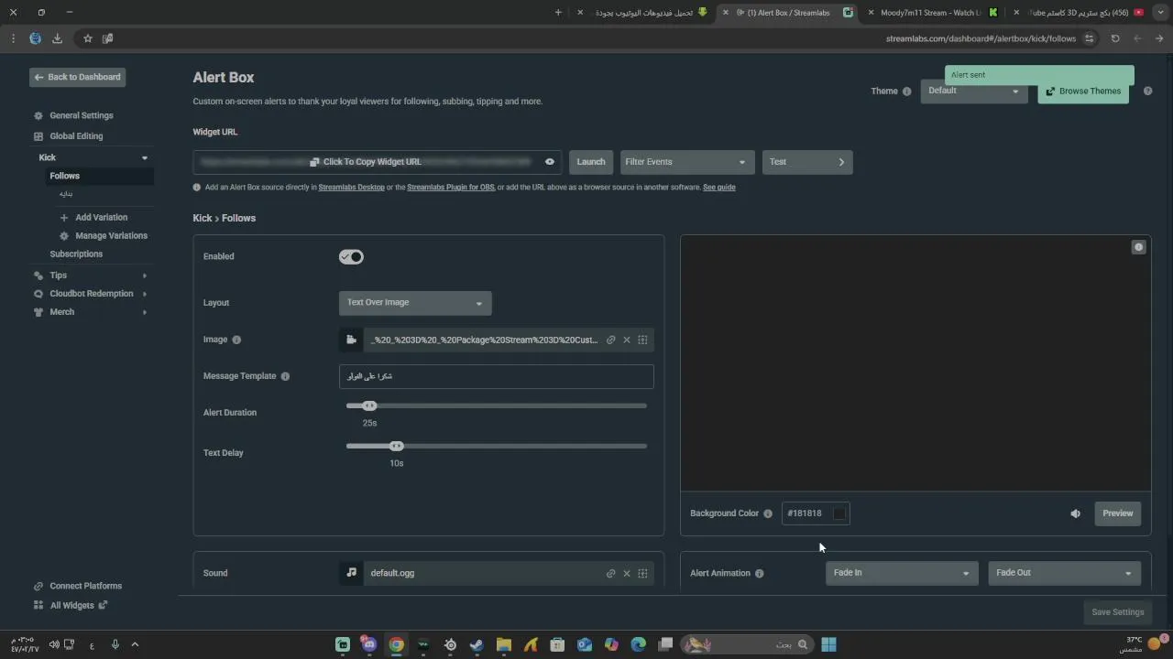
Task: Open the Layout Text Over Image dropdown
Action: point(415,303)
